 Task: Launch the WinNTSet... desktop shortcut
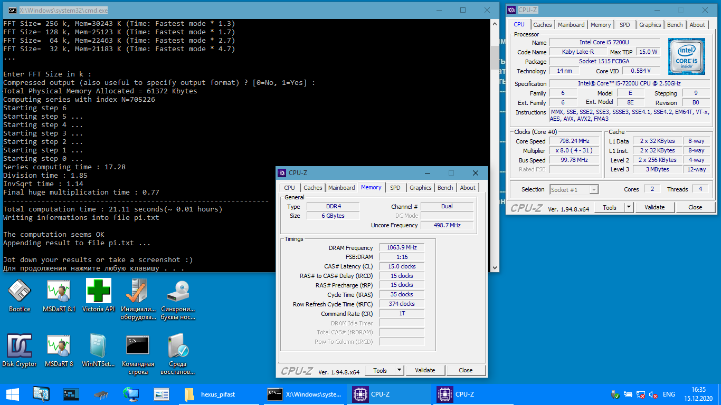(x=98, y=350)
